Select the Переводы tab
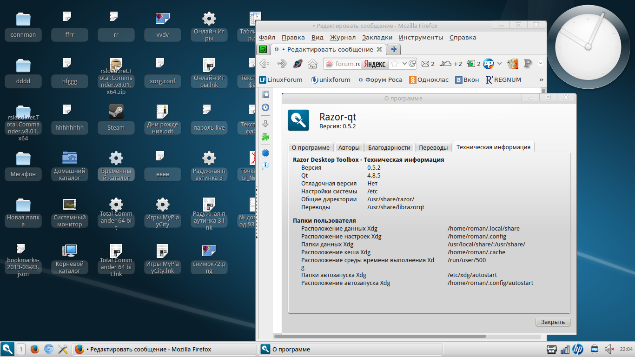This screenshot has height=357, width=635. (433, 147)
